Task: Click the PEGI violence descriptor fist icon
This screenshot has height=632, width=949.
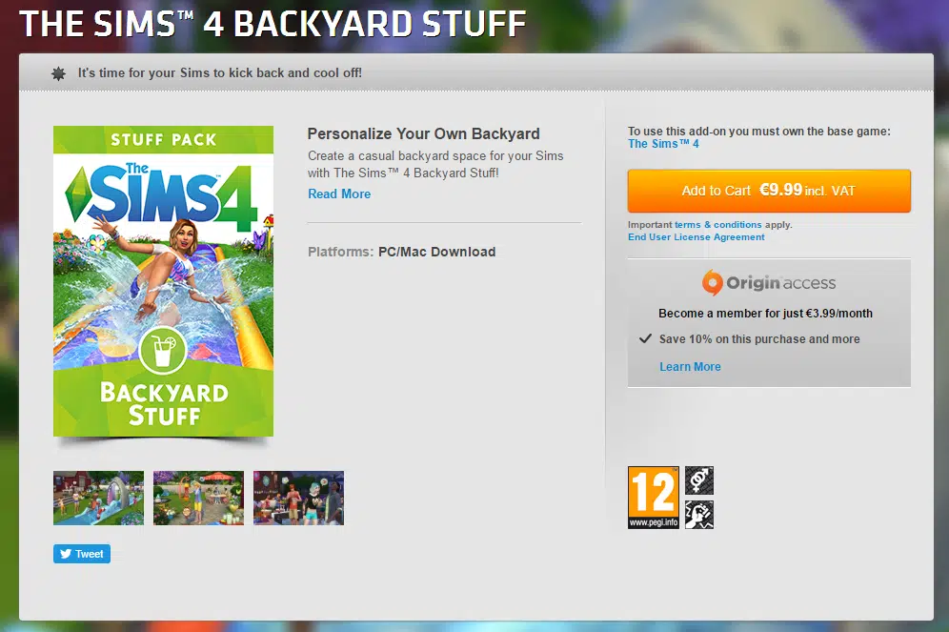Action: tap(699, 515)
